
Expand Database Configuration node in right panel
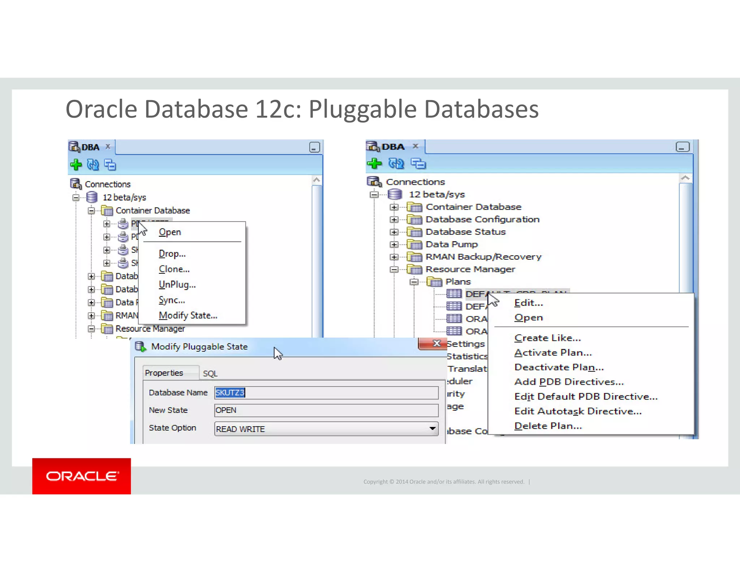pyautogui.click(x=394, y=219)
